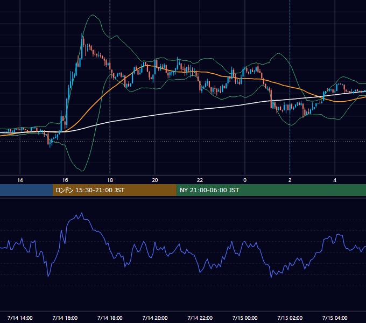Image resolution: width=366 pixels, height=323 pixels.
Task: Click the 7/15 04:00 time label
Action: tap(335, 318)
